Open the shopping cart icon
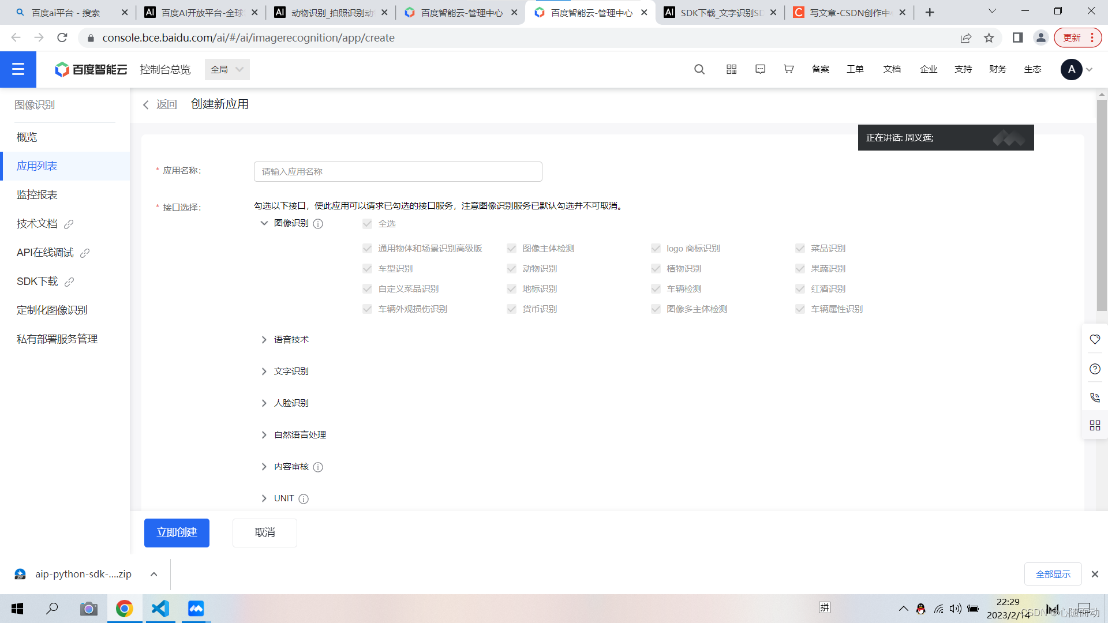Screen dimensions: 1108x623 [789, 69]
